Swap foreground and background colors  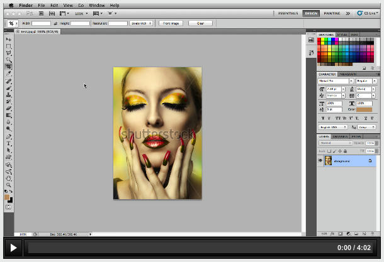click(x=11, y=192)
